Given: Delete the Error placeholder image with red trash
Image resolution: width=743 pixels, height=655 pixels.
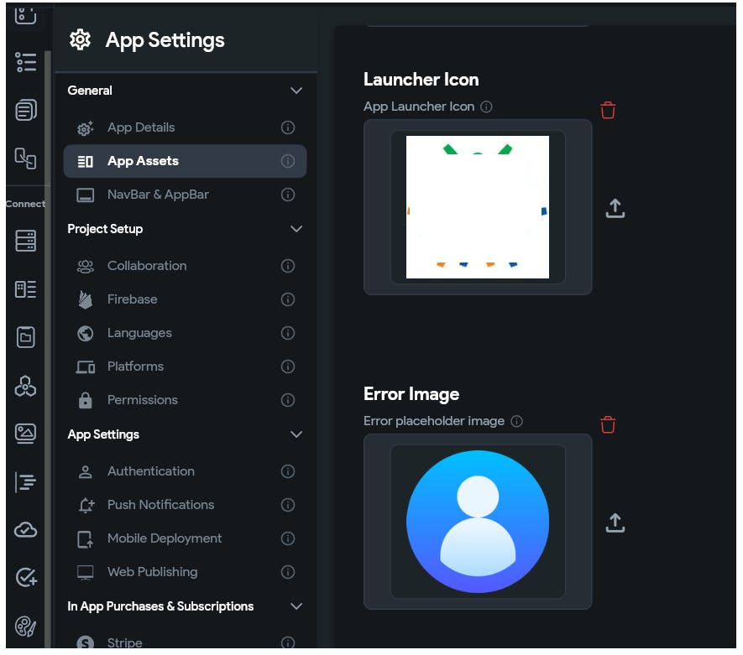Looking at the screenshot, I should point(608,424).
